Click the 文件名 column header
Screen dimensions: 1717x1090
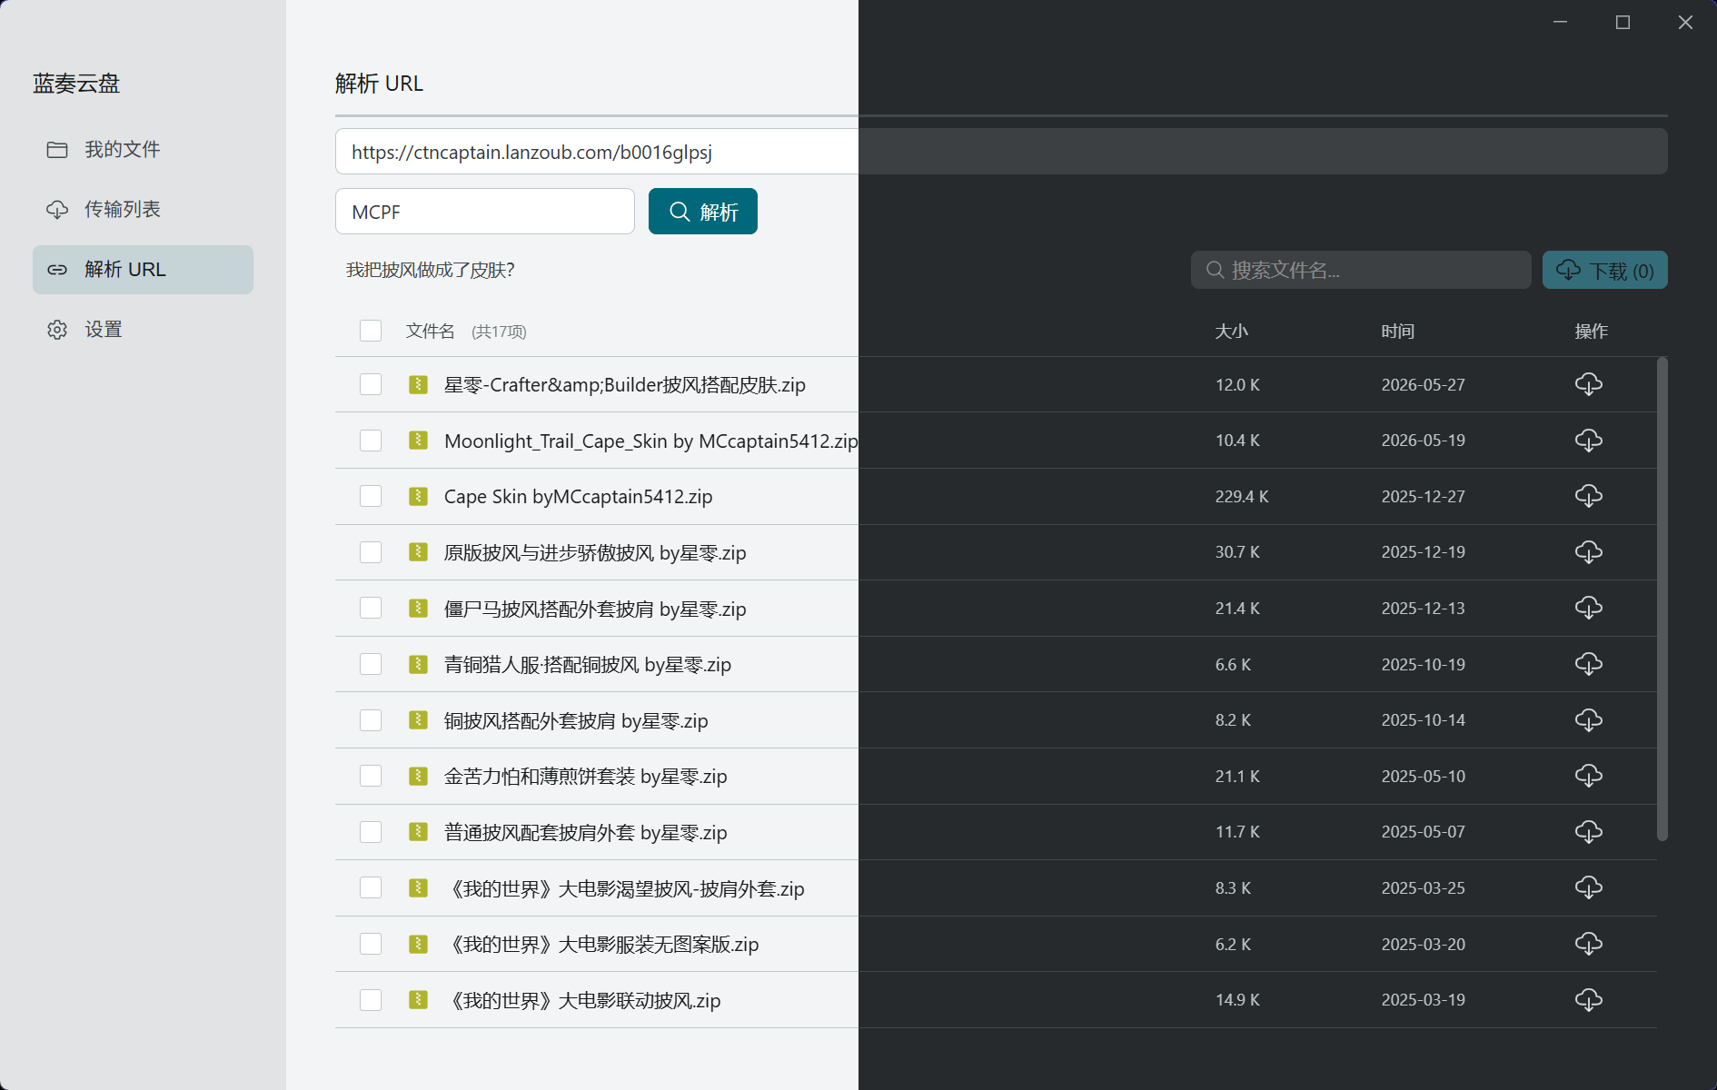[430, 332]
